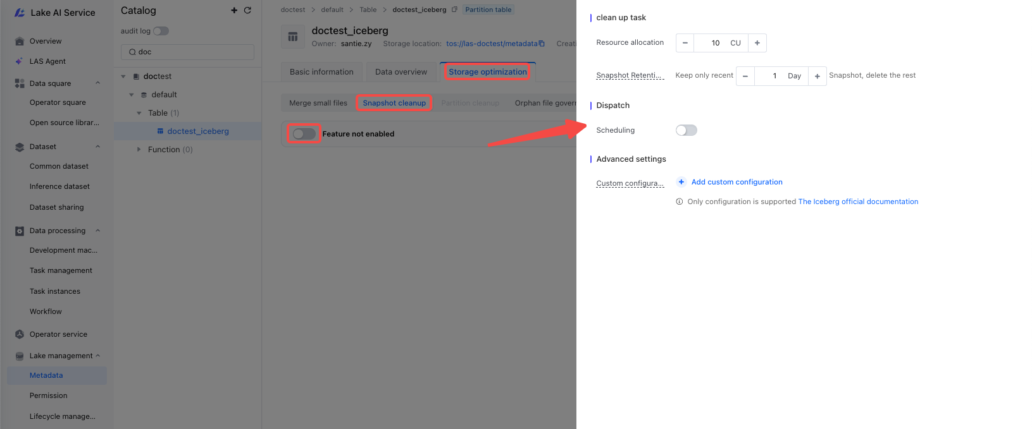Image resolution: width=1032 pixels, height=429 pixels.
Task: Collapse the doctest catalog tree node
Action: pyautogui.click(x=123, y=76)
